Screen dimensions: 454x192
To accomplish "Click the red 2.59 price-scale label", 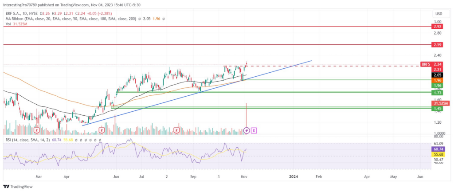I will pos(437,45).
